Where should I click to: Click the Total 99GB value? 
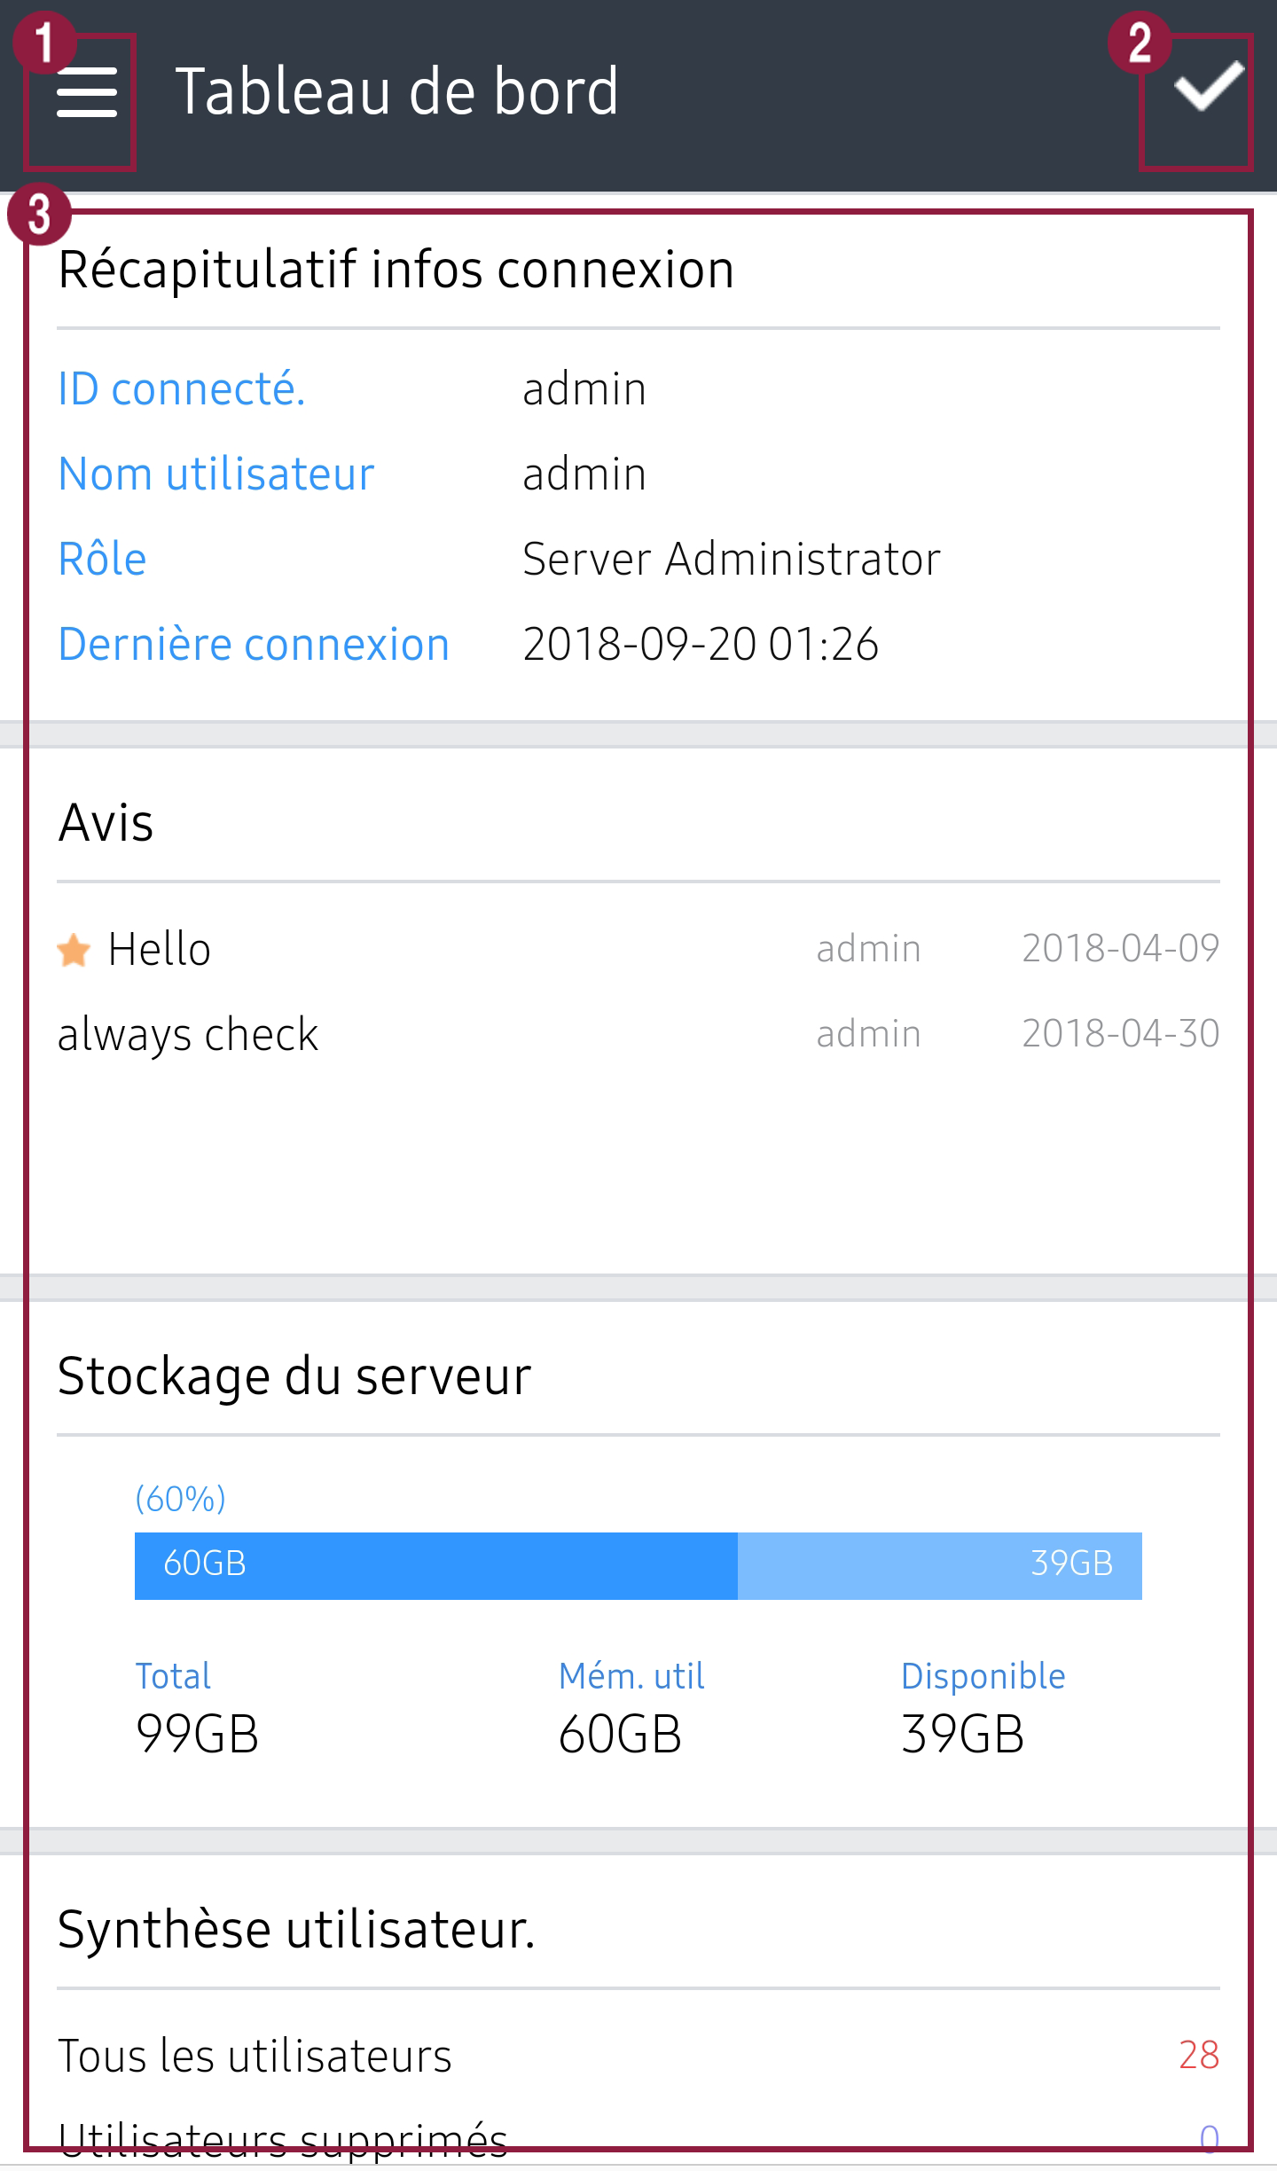197,1735
